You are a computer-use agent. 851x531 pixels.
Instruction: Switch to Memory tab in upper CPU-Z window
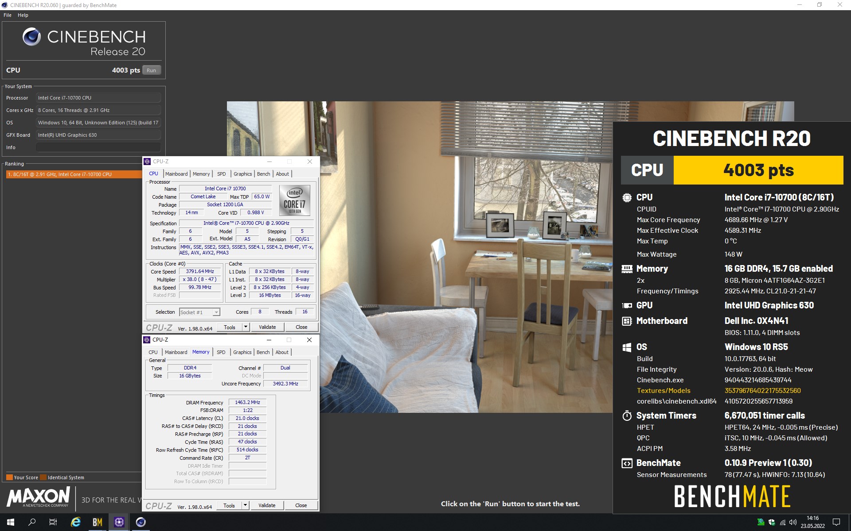click(201, 174)
